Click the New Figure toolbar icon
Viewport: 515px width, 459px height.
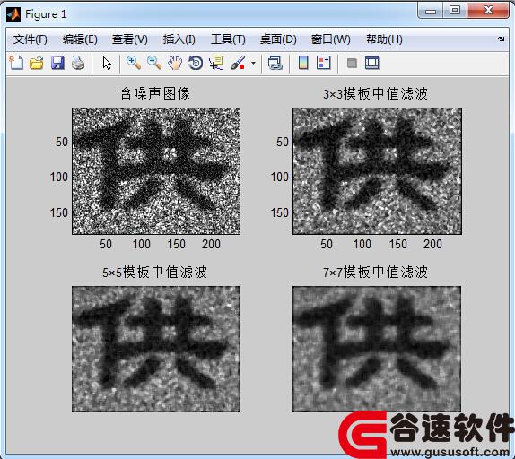click(16, 63)
